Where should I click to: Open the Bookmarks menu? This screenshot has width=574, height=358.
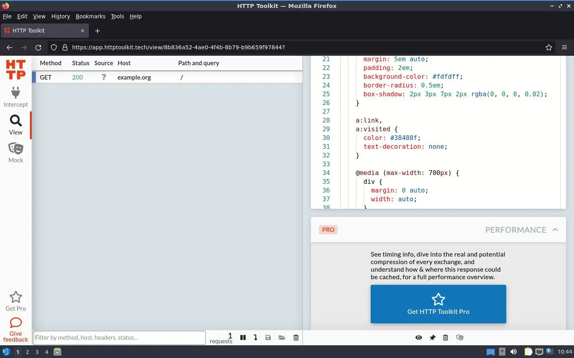click(90, 16)
